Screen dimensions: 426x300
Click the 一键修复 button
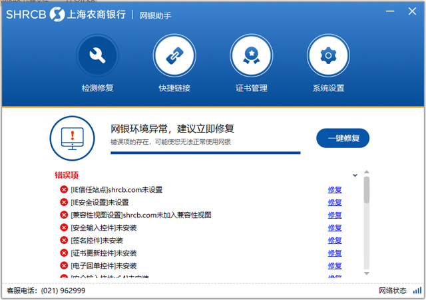[343, 138]
